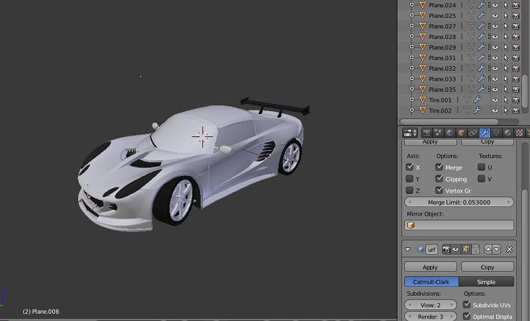This screenshot has height=321, width=530.
Task: Move subsurf modifier up in stack
Action: point(488,250)
